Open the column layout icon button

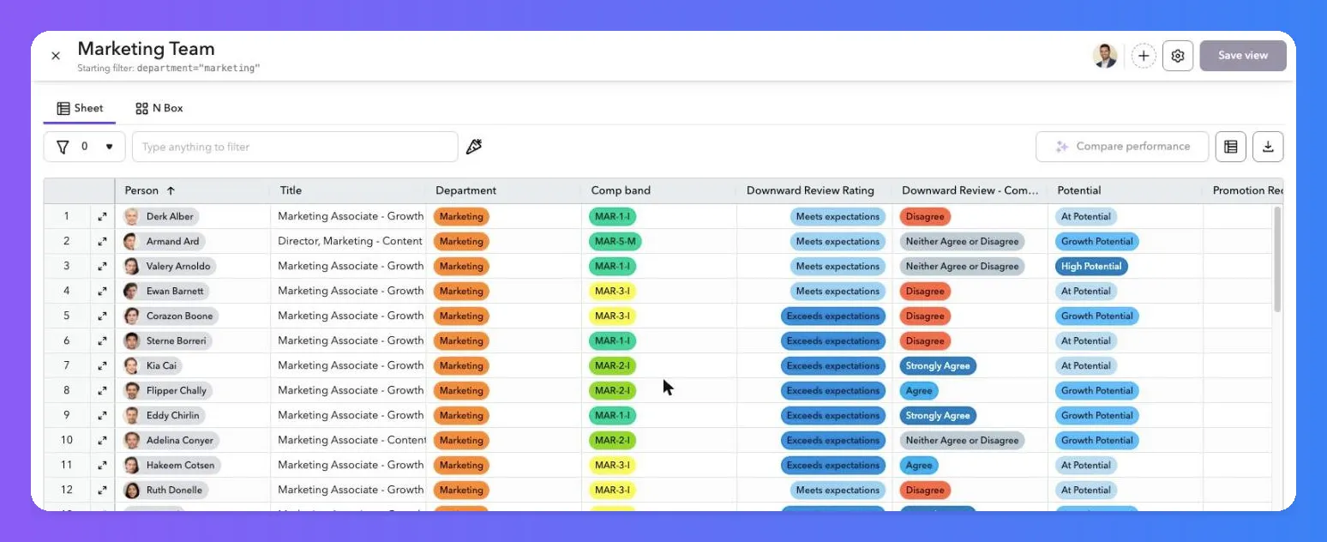pos(1231,147)
